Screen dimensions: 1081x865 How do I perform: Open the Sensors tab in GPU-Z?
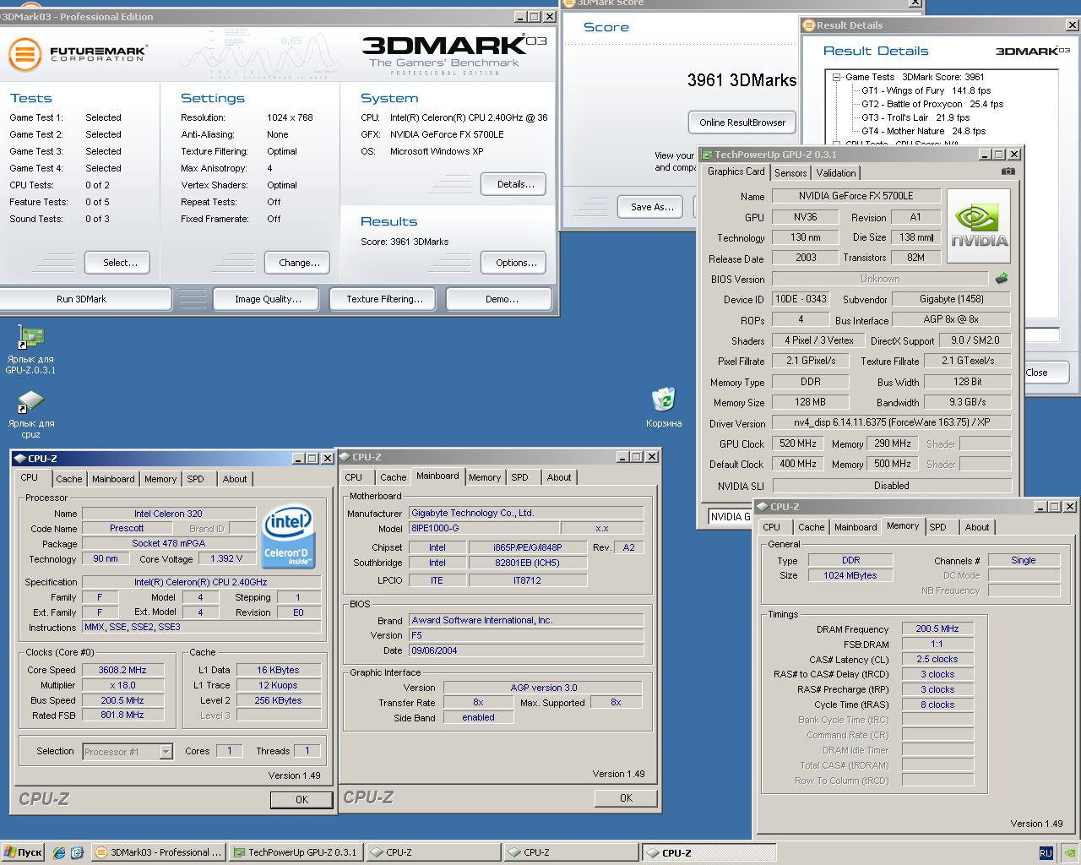790,172
